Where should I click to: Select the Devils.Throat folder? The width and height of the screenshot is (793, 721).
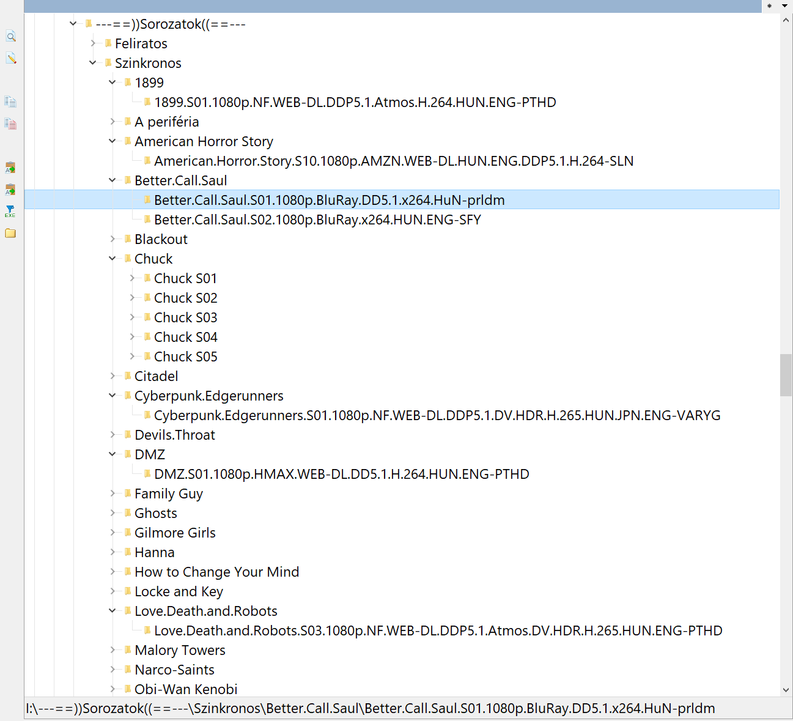click(175, 435)
